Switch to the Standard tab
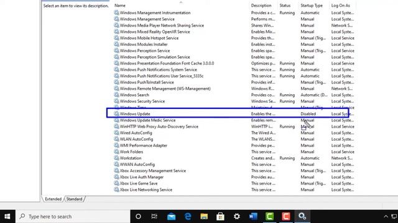This screenshot has height=223, width=398. click(75, 199)
